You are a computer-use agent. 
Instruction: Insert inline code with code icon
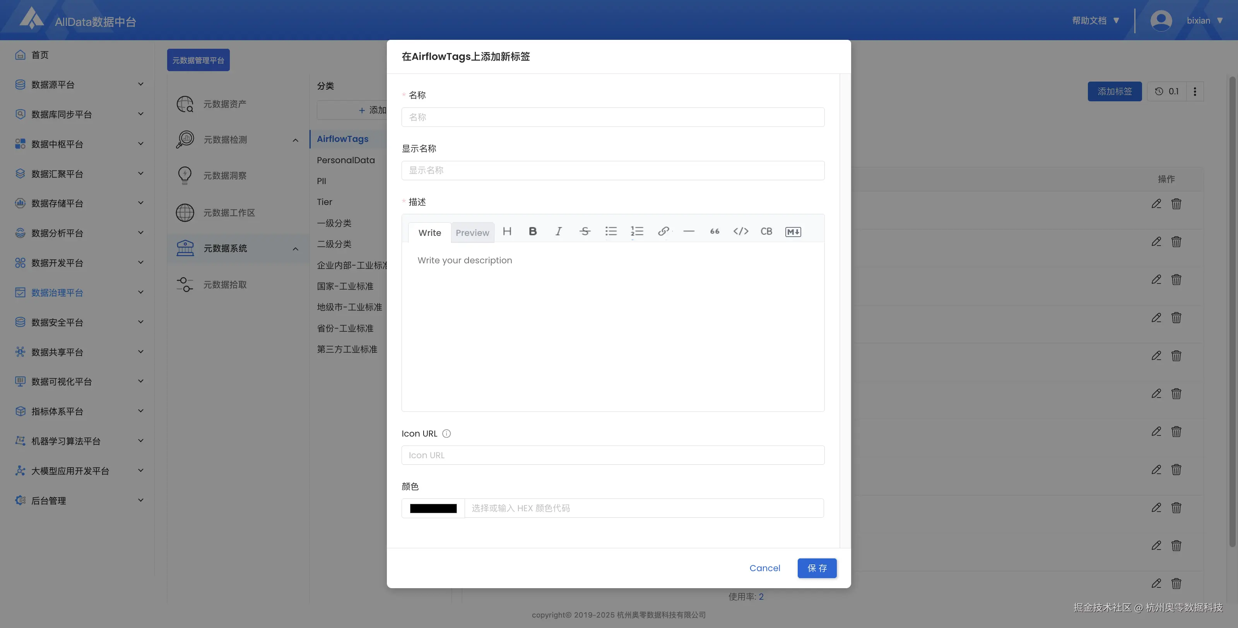point(740,232)
